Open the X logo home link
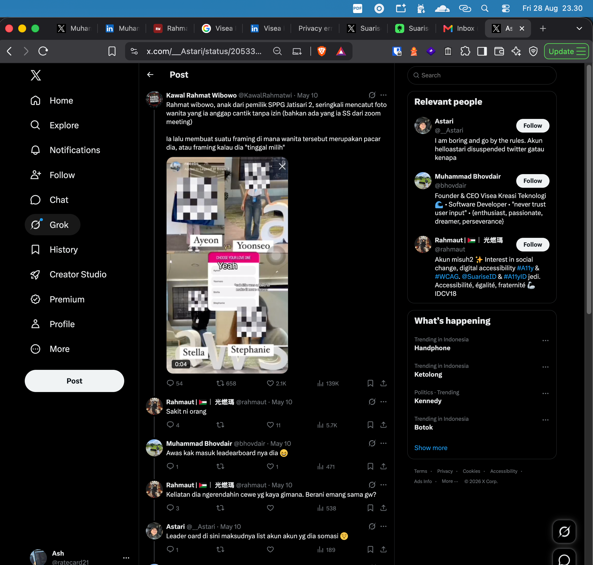The width and height of the screenshot is (593, 565). 36,75
